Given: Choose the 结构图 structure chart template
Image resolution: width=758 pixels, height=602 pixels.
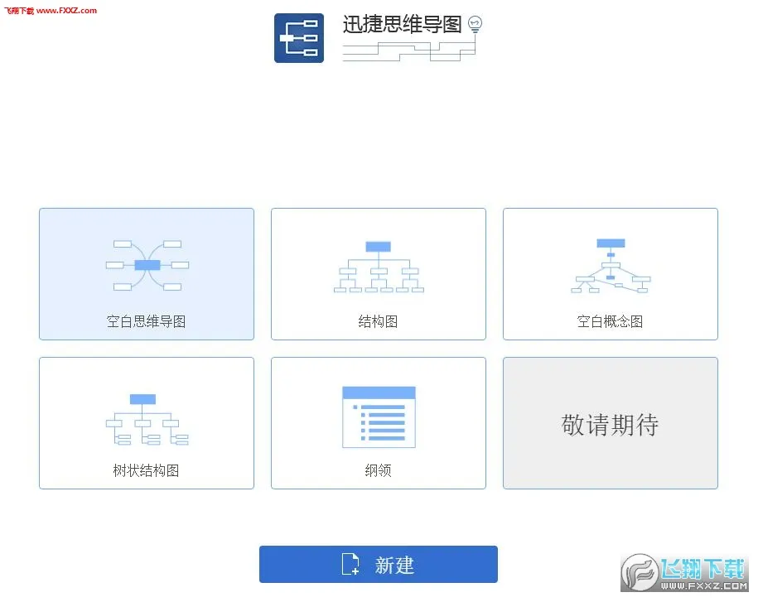Looking at the screenshot, I should tap(379, 274).
